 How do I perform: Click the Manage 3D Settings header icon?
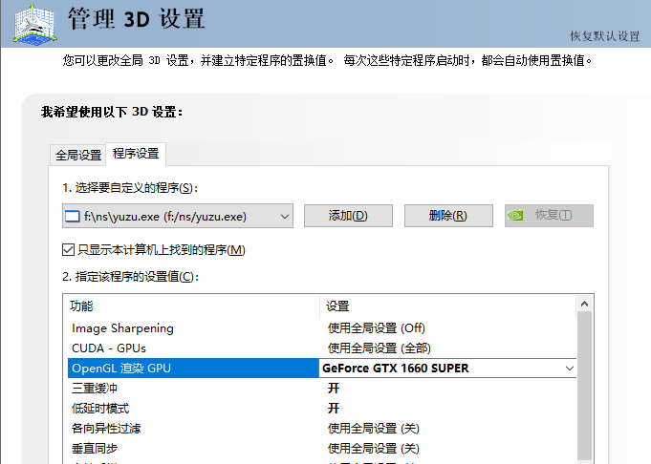[x=34, y=24]
